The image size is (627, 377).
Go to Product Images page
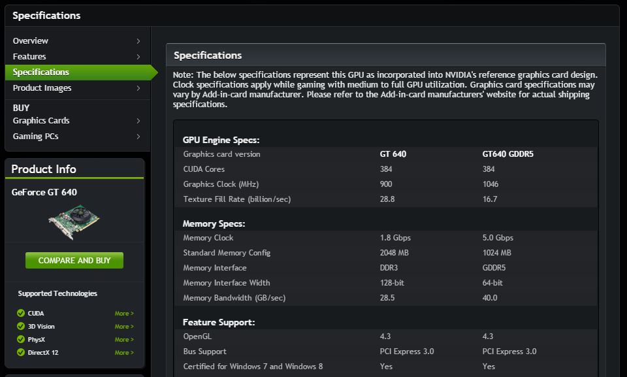pos(42,88)
